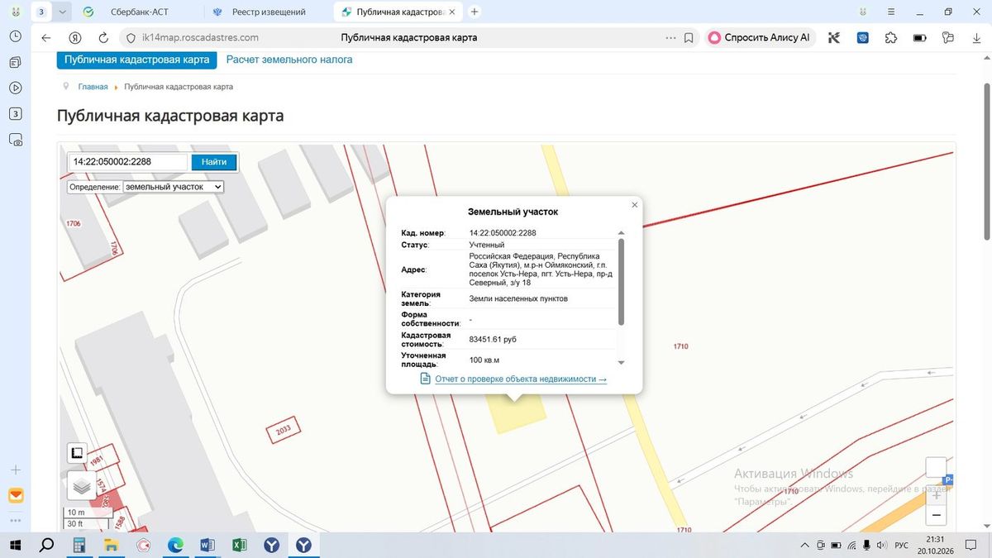The image size is (992, 558).
Task: Click the site protection shield icon
Action: pos(131,38)
